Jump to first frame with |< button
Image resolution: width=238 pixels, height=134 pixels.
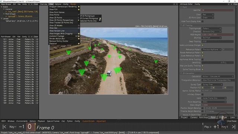(x=4, y=127)
